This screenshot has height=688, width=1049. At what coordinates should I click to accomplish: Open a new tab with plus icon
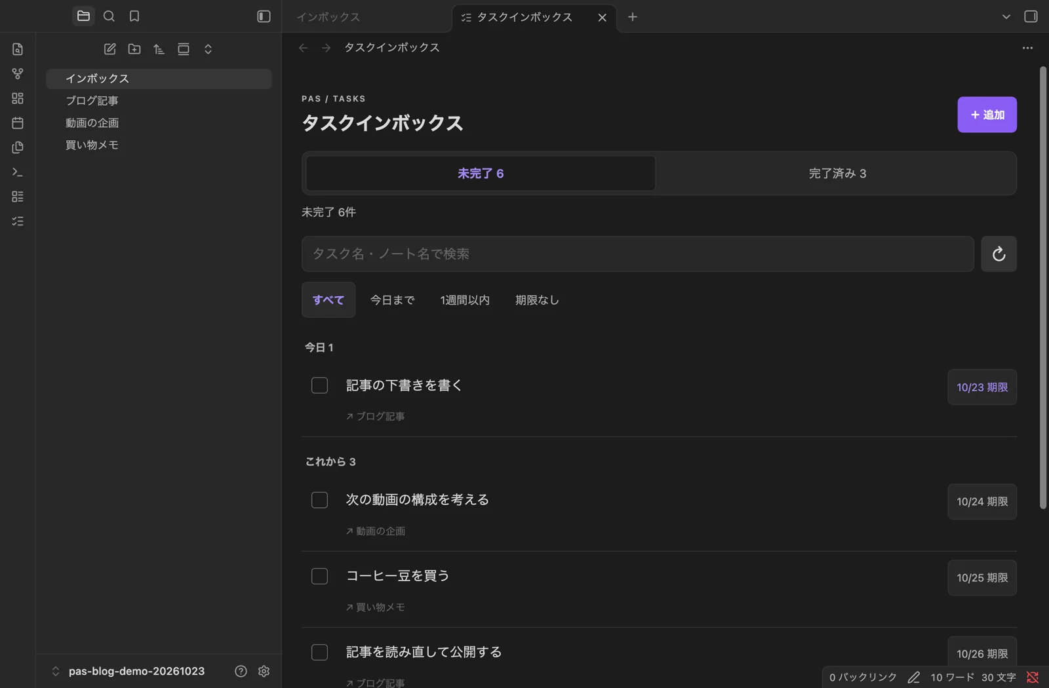(632, 17)
